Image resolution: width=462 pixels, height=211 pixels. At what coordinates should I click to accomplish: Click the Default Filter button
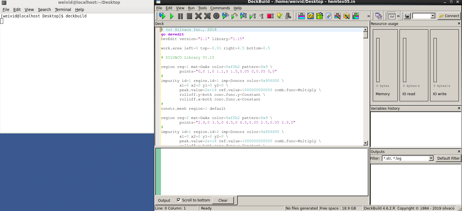pos(448,158)
